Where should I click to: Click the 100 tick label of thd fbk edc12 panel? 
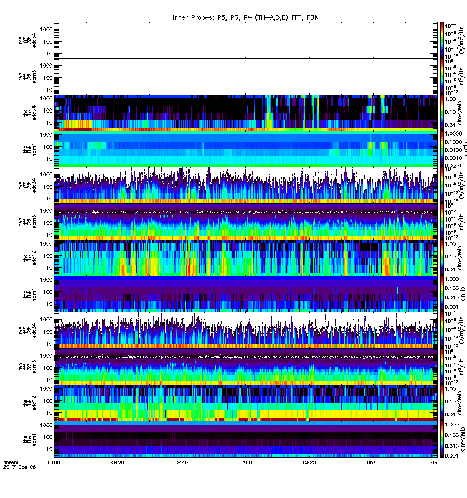click(48, 256)
